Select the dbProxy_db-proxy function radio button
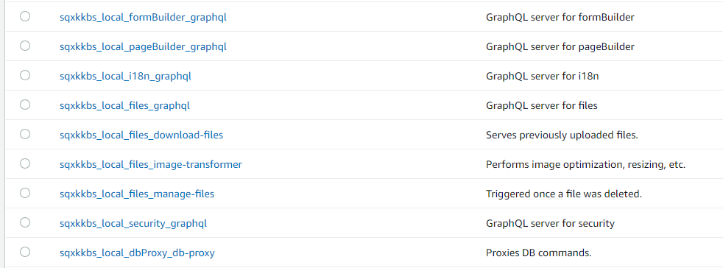This screenshot has height=268, width=723. click(25, 252)
